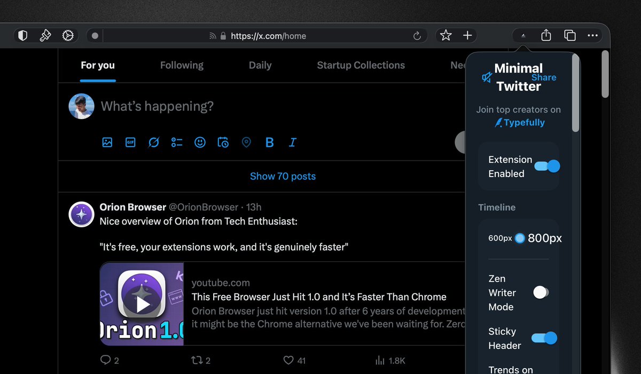Click the circle icon left of address bar

click(x=95, y=36)
